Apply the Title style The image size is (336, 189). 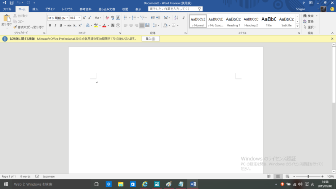(269, 21)
